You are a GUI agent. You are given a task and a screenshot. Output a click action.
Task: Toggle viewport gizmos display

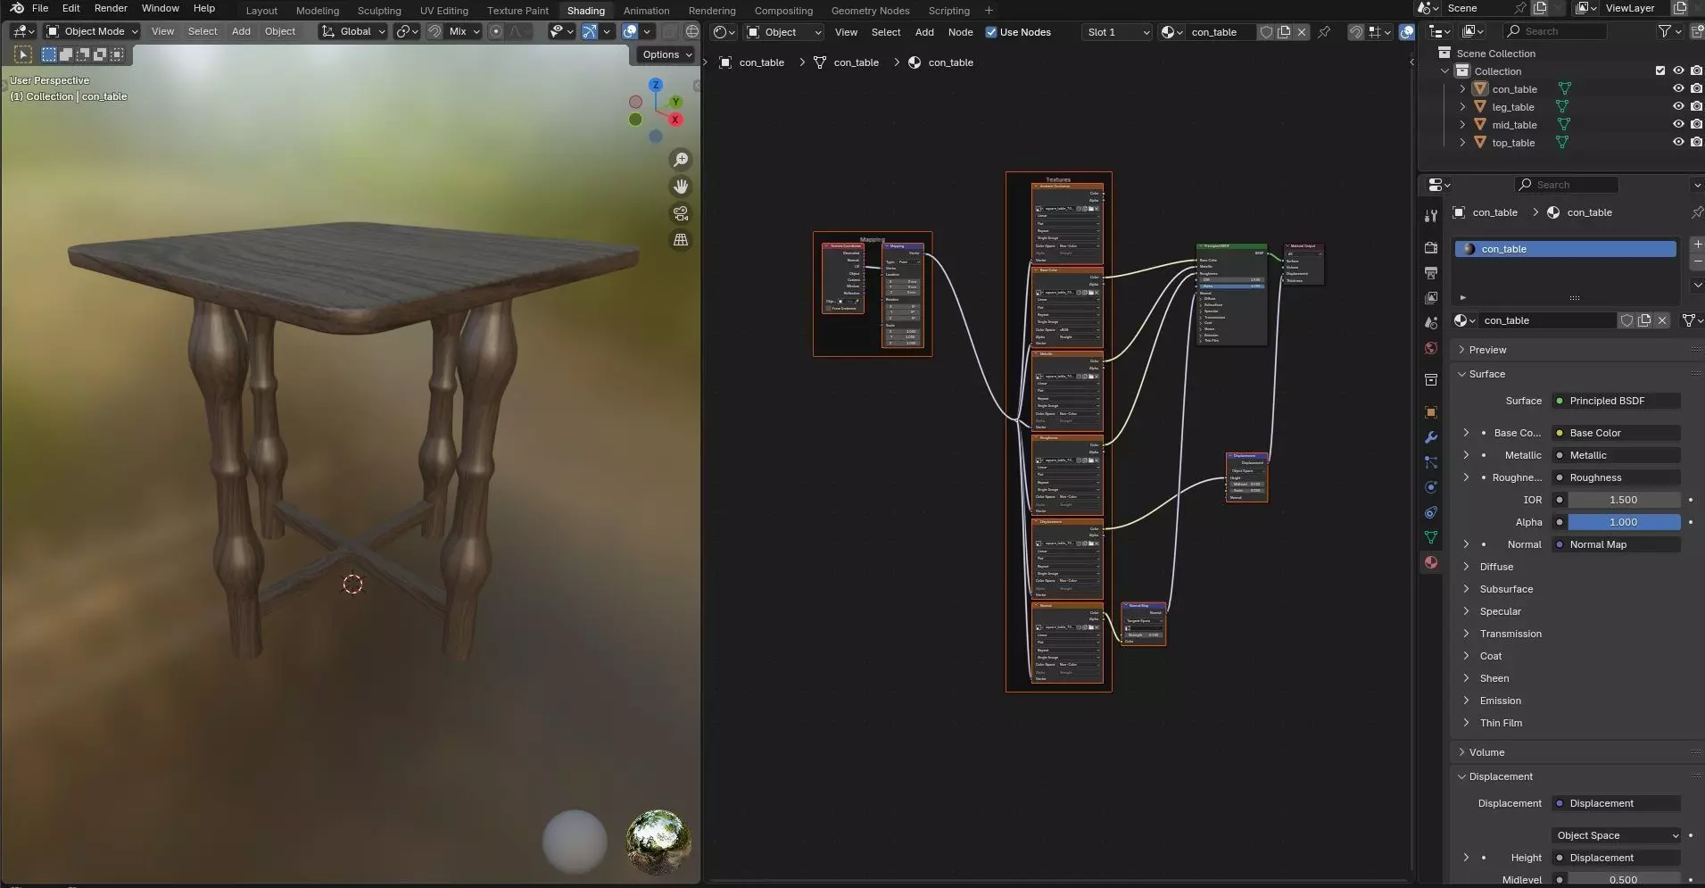590,31
